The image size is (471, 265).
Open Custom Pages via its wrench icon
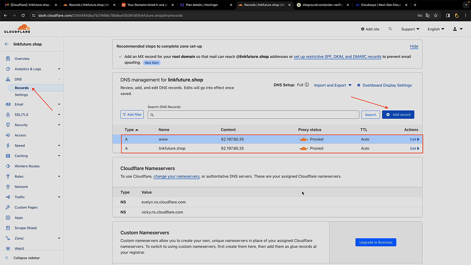[8, 207]
